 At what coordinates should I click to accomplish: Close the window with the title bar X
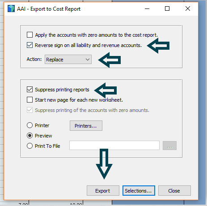coord(188,9)
